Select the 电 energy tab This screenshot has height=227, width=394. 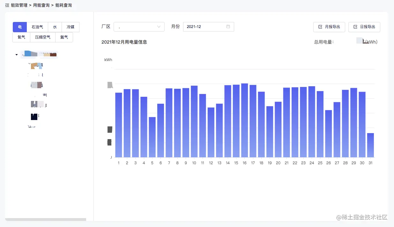[20, 27]
